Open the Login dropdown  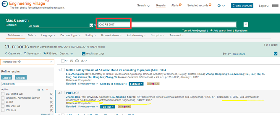point(264,6)
